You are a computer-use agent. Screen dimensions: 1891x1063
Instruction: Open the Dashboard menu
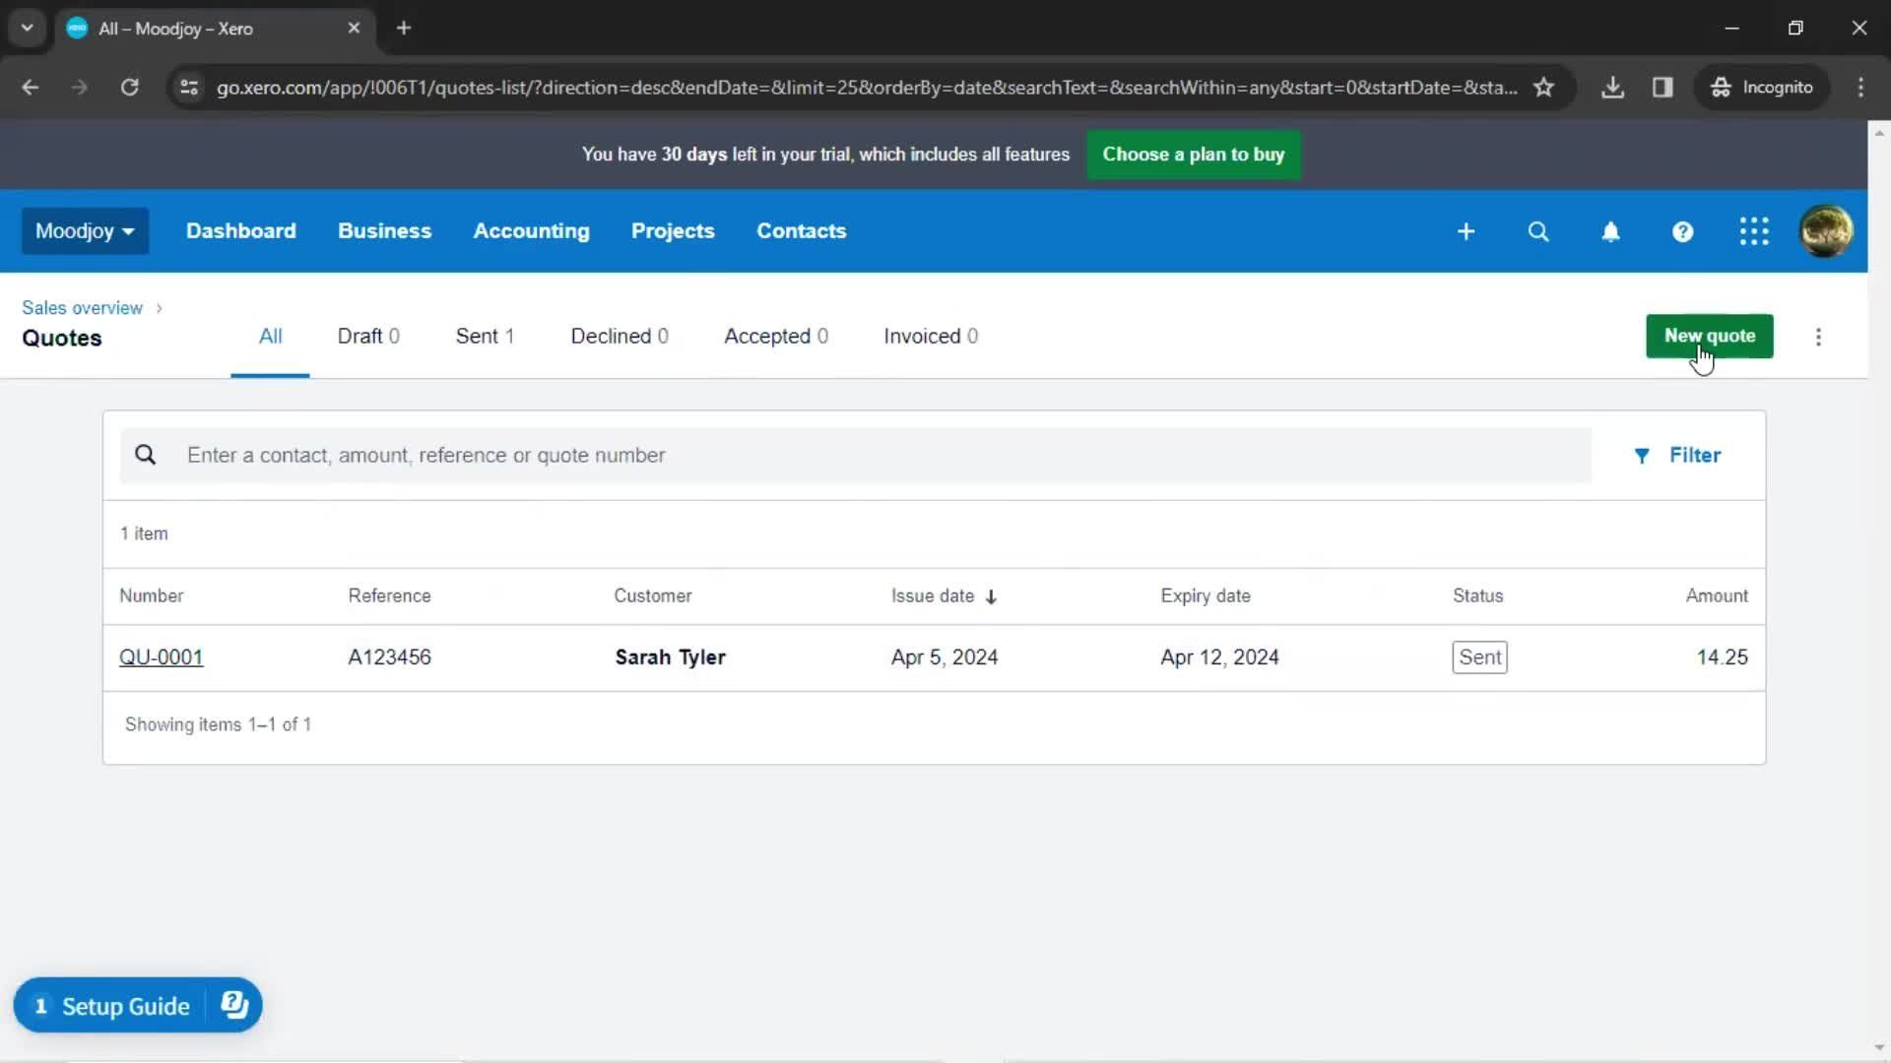241,231
